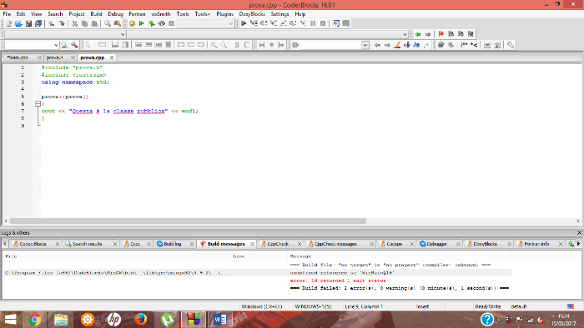The image size is (584, 328).
Task: Open the File menu
Action: click(7, 14)
